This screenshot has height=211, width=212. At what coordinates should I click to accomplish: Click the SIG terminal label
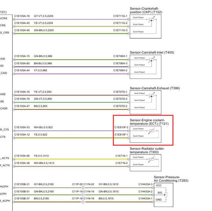(x=160, y=193)
